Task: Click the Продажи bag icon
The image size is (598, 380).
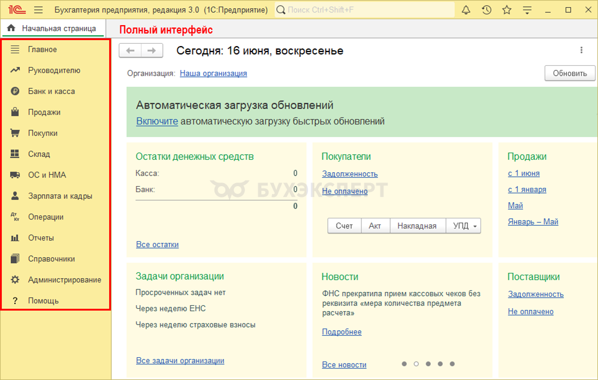Action: [x=15, y=111]
